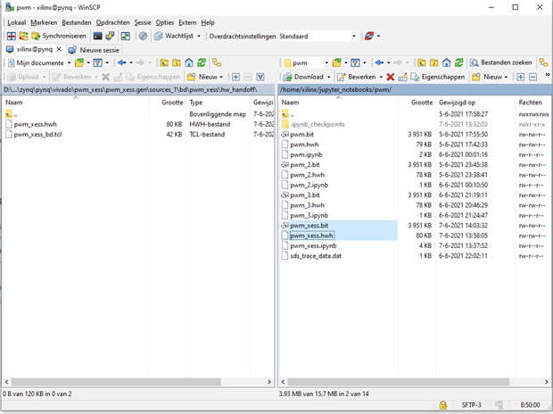Open the Sessie menu
The image size is (553, 414).
pyautogui.click(x=142, y=22)
